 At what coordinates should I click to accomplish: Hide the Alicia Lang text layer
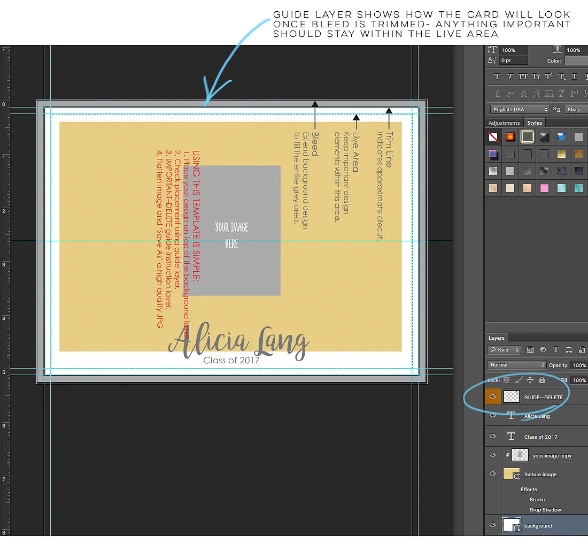(x=493, y=415)
